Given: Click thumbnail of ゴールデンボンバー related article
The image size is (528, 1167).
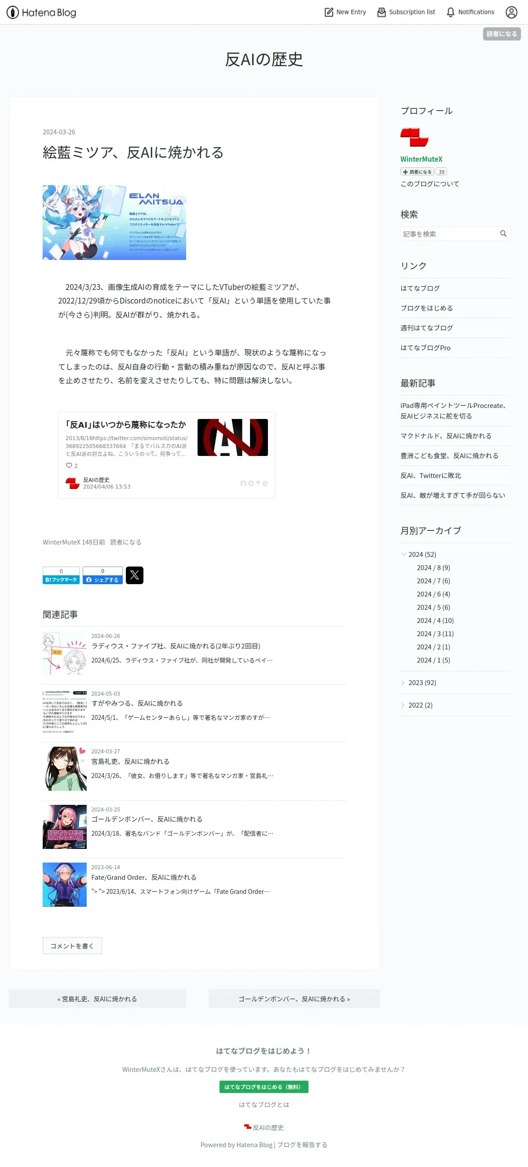Looking at the screenshot, I should tap(64, 826).
